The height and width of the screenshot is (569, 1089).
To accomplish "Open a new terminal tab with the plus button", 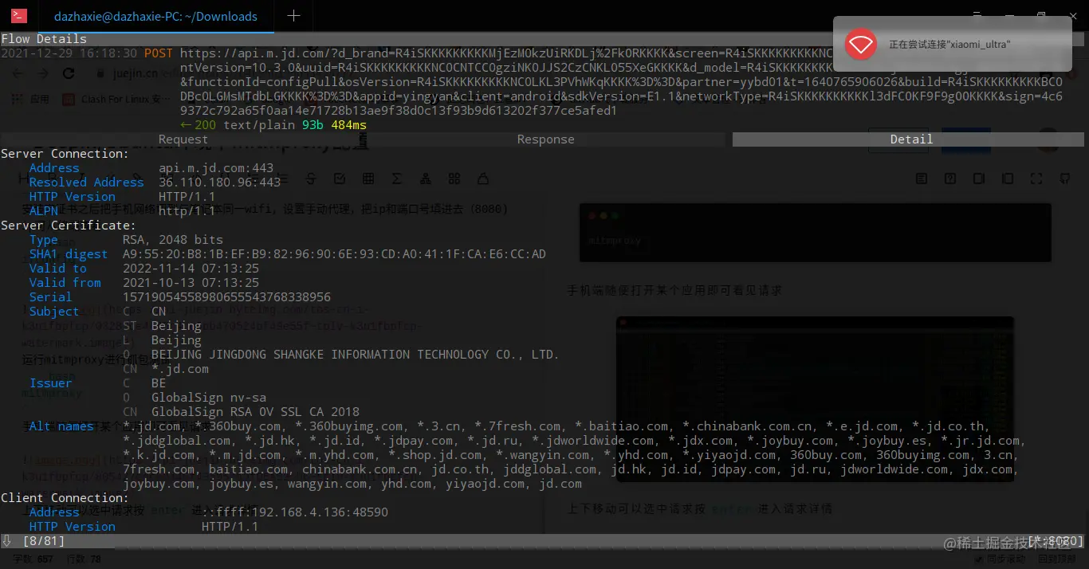I will (x=293, y=16).
